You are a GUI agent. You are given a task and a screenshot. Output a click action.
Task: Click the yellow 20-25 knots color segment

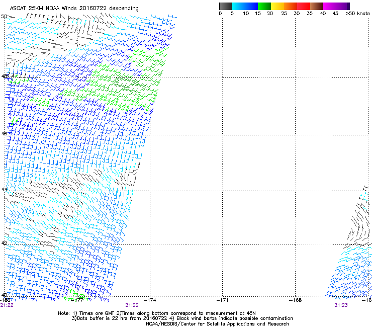click(x=277, y=6)
